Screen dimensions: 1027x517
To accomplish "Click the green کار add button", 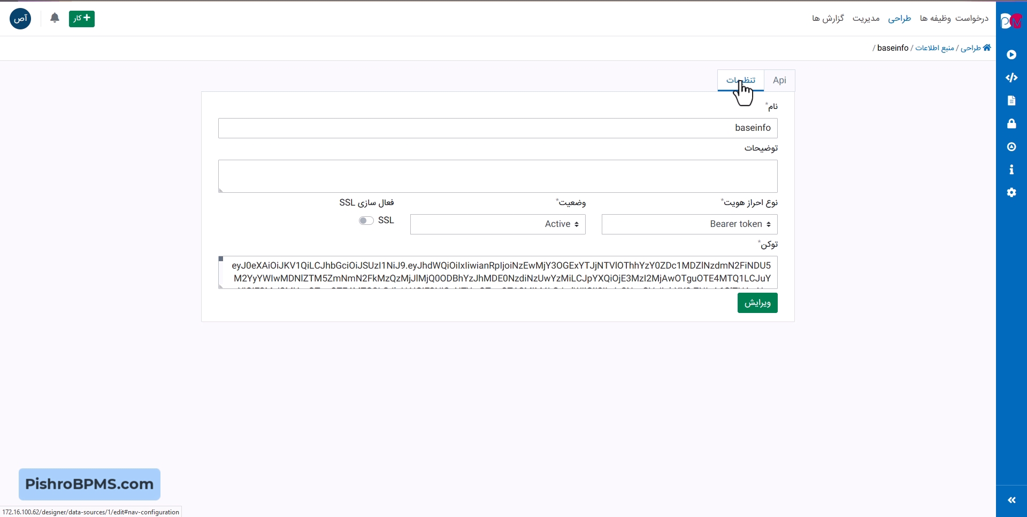I will point(81,19).
